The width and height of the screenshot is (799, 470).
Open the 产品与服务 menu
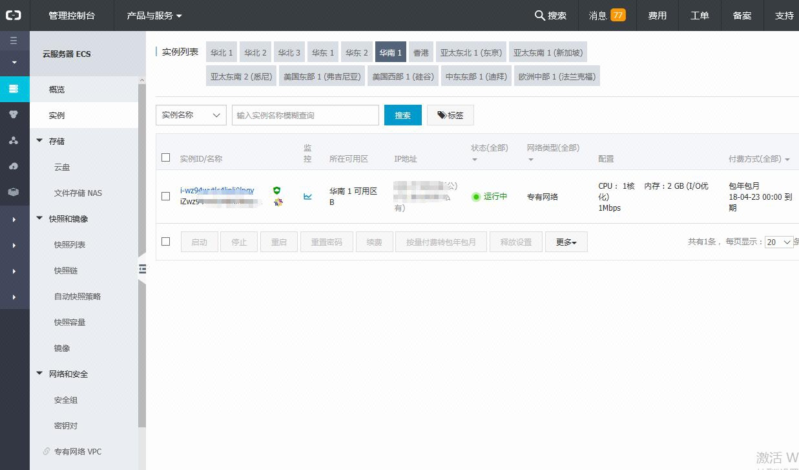tap(154, 16)
